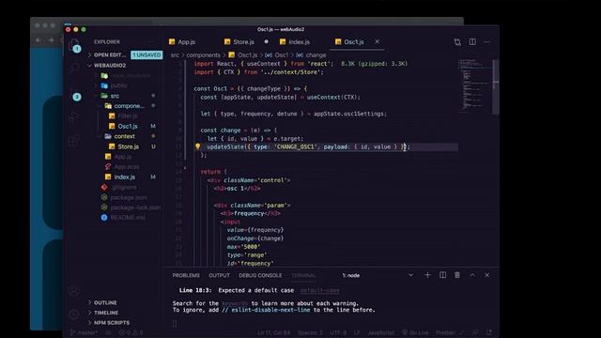Click the master git branch indicator

pyautogui.click(x=84, y=332)
